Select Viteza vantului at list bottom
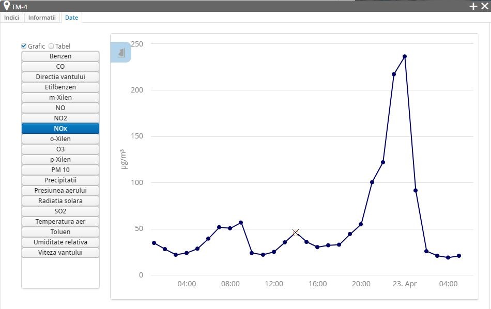The height and width of the screenshot is (309, 491). [60, 253]
